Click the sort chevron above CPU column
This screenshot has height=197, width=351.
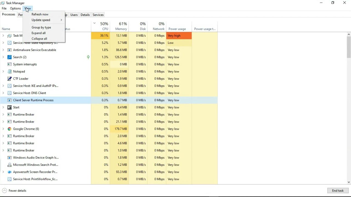click(94, 24)
